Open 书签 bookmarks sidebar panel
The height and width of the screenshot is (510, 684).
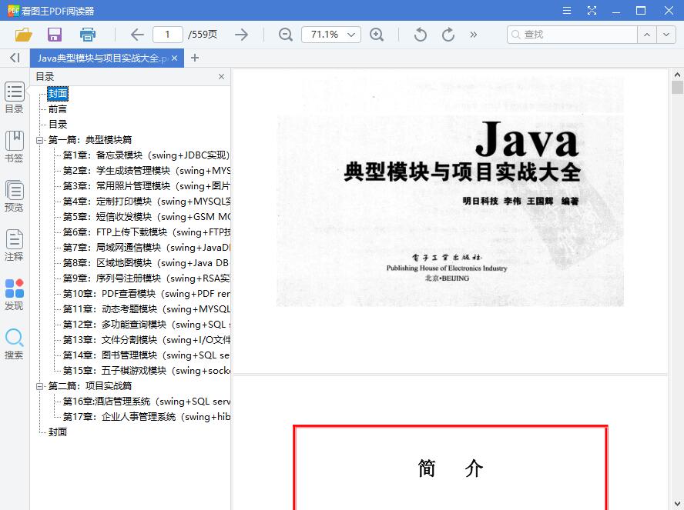click(14, 147)
